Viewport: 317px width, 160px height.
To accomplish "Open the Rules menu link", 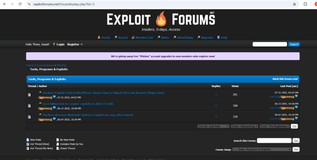I will pyautogui.click(x=165, y=38).
